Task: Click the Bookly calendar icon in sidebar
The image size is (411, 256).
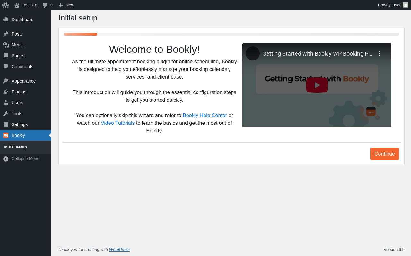Action: click(6, 135)
